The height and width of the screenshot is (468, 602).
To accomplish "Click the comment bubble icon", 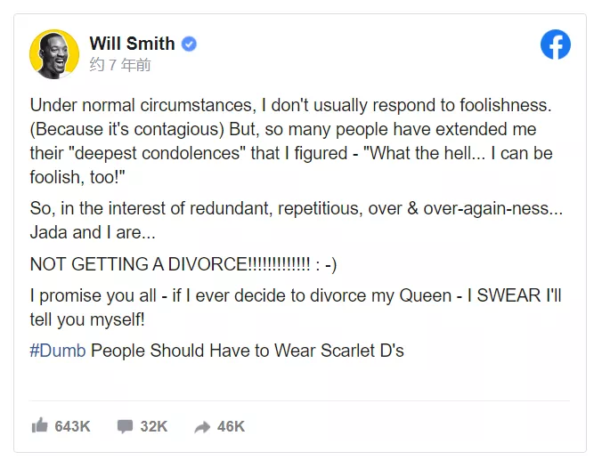I will pos(125,426).
